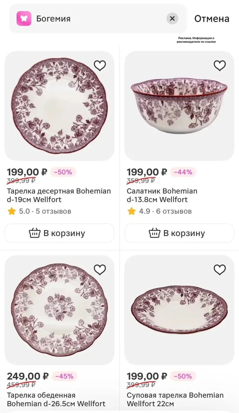This screenshot has height=413, width=239.
Task: Open the salad bowl product image
Action: click(179, 106)
